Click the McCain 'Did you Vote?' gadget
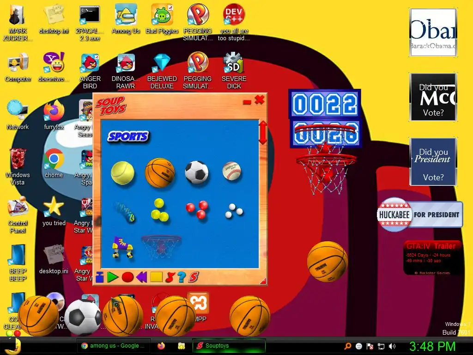The height and width of the screenshot is (355, 473). coord(433,97)
